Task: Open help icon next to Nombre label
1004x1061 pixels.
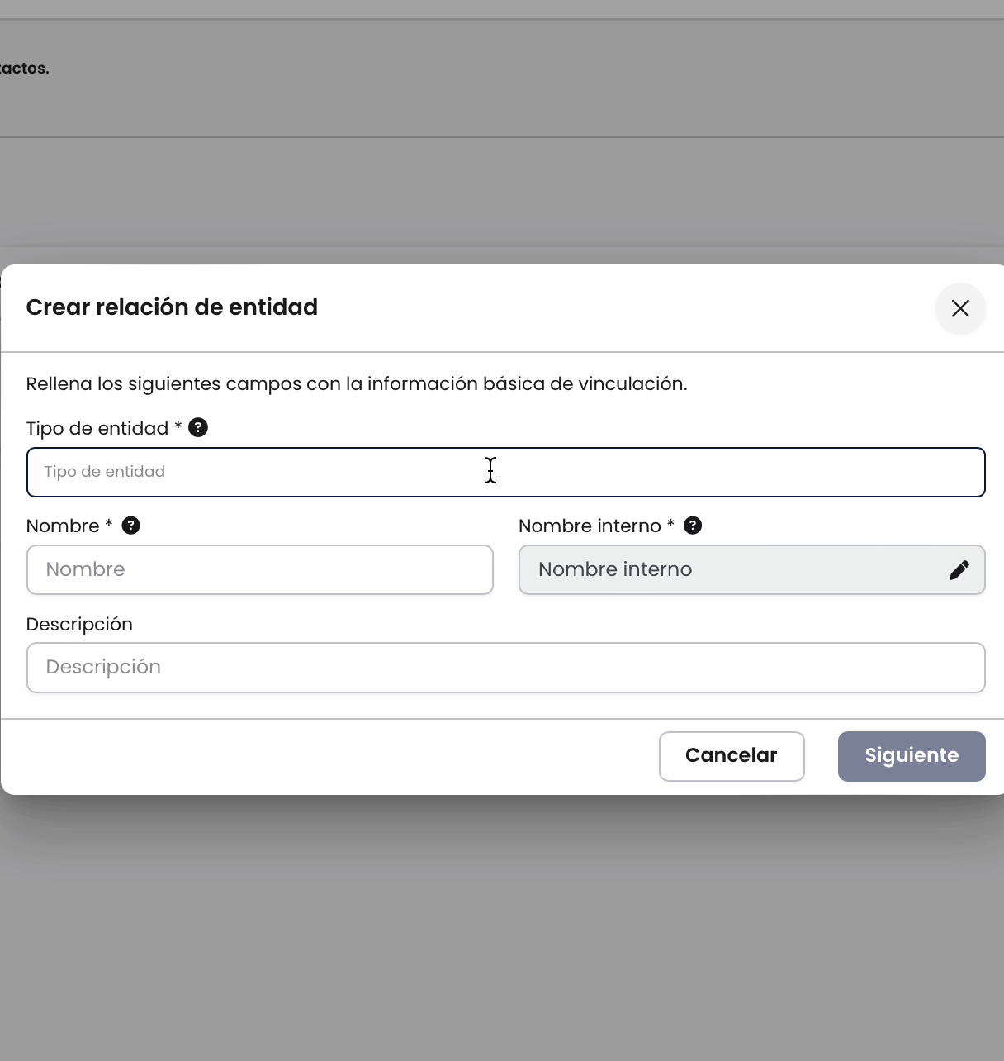Action: tap(130, 526)
